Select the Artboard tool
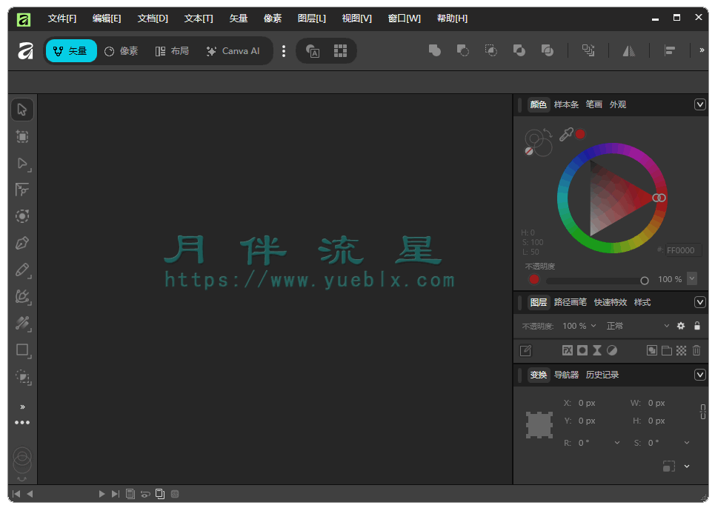This screenshot has width=715, height=508. pyautogui.click(x=22, y=136)
